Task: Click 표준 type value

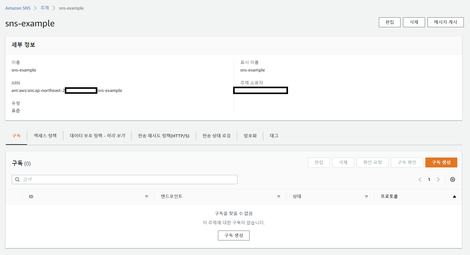Action: click(16, 111)
